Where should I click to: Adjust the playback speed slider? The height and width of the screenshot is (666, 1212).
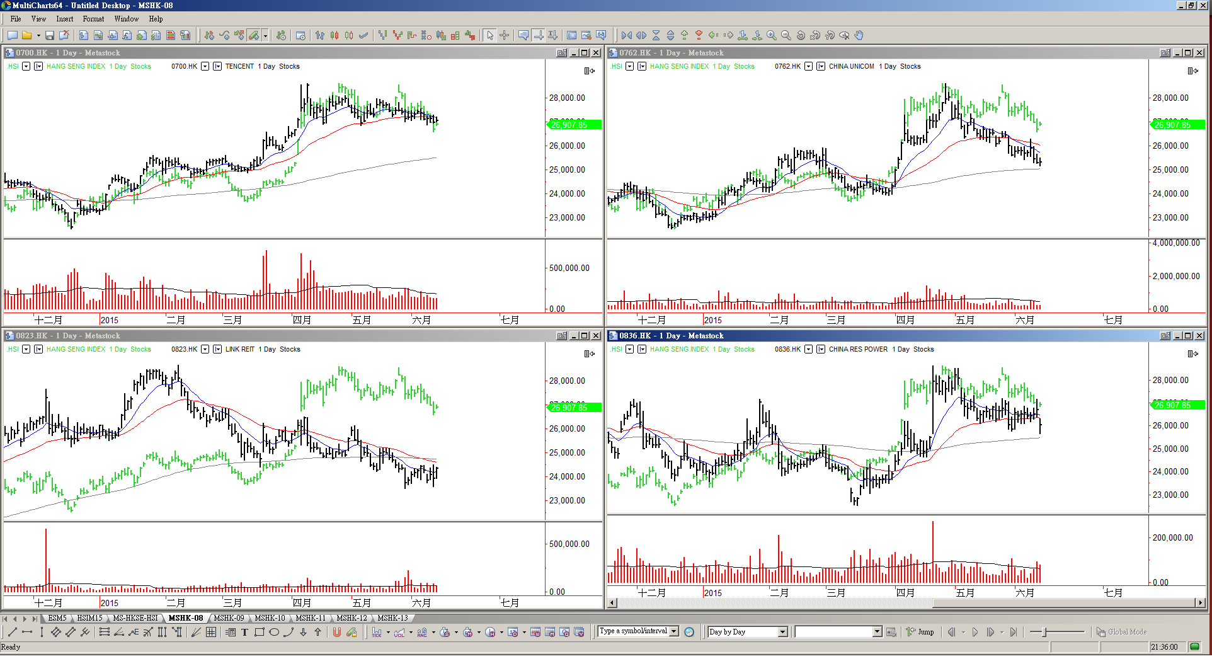[x=1044, y=632]
